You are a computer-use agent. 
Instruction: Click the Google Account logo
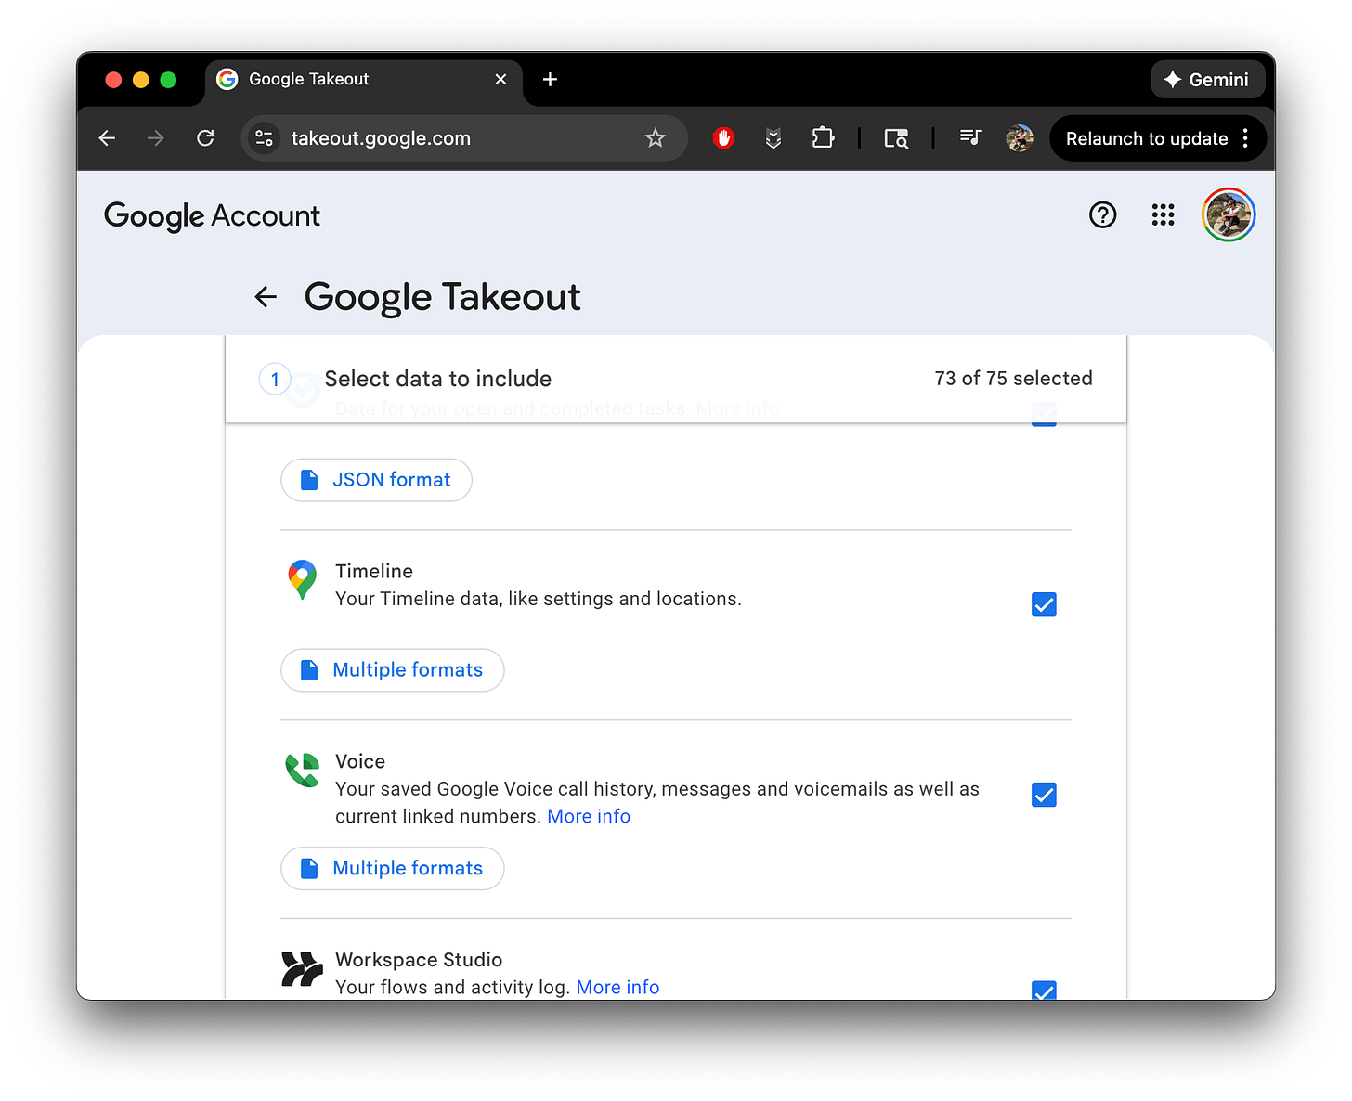(x=212, y=216)
